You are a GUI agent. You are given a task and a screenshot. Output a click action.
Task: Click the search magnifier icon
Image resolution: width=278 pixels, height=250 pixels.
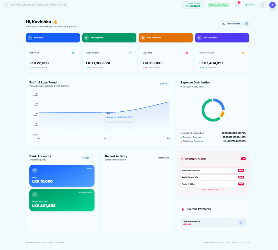click(7, 5)
